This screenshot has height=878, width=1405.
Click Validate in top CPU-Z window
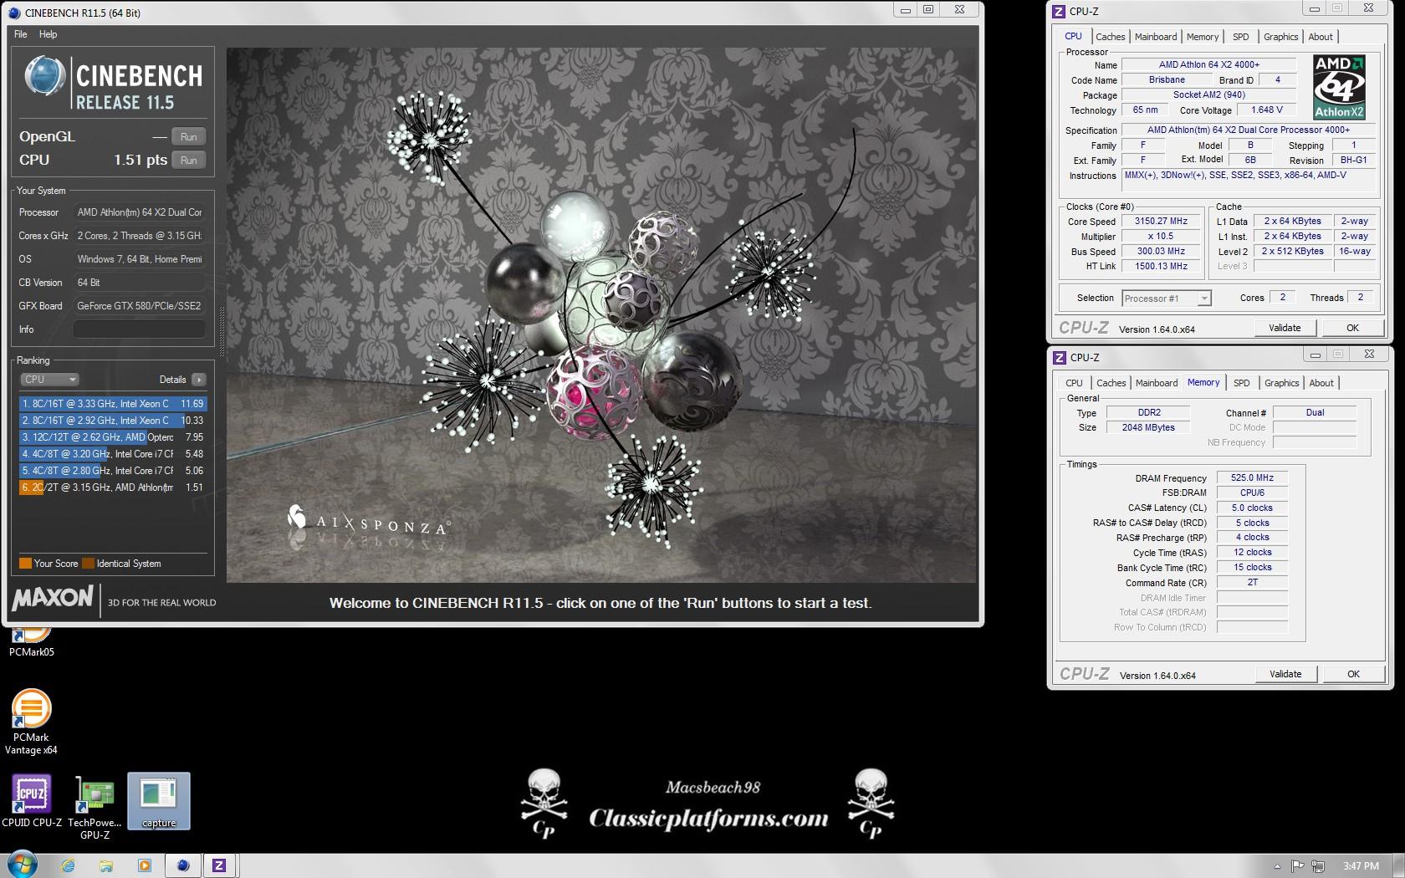pos(1285,328)
